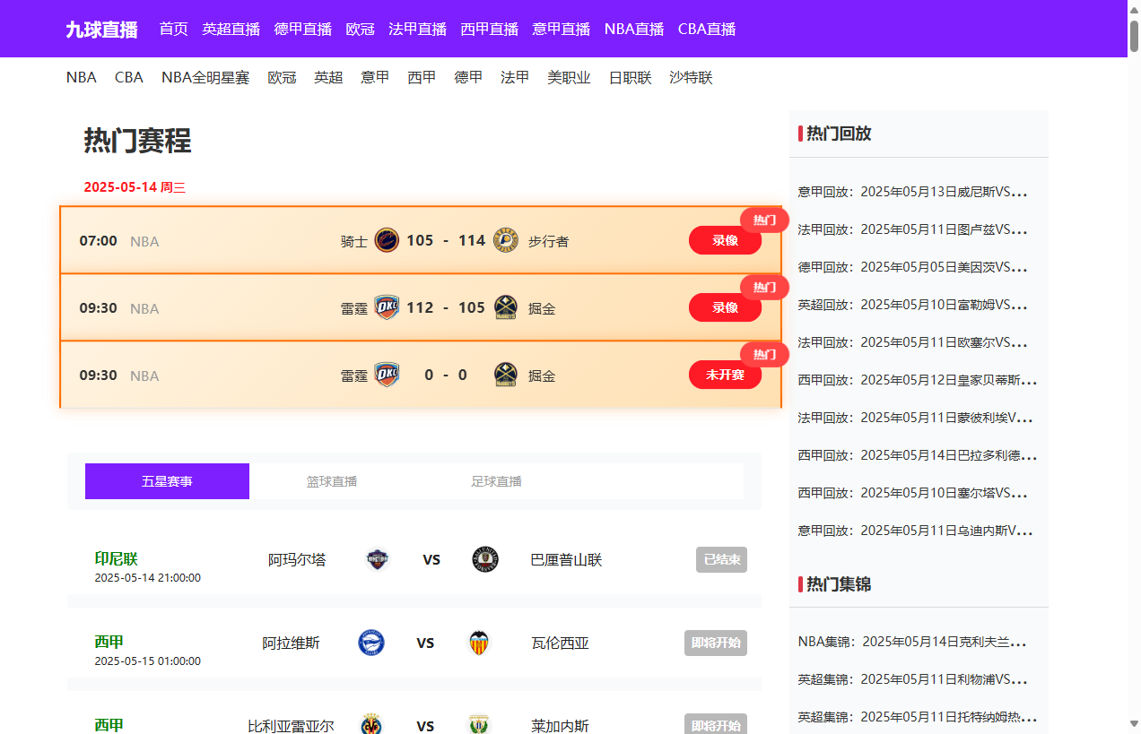Click the 瓦伦西亚 club crest

(x=480, y=643)
